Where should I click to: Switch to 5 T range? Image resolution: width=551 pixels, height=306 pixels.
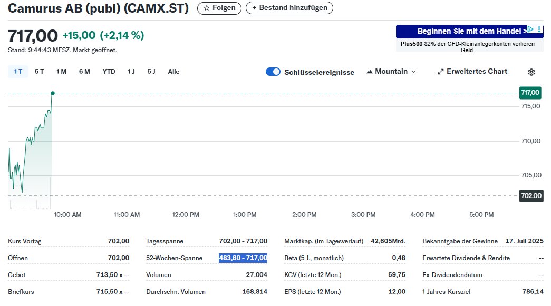[x=40, y=72]
